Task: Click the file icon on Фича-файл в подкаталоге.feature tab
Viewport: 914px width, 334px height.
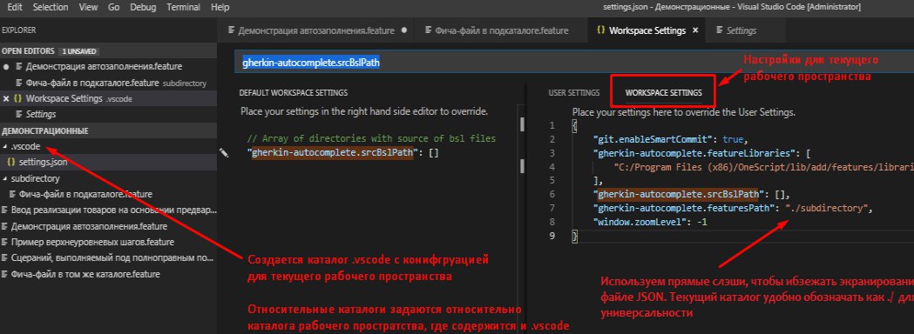Action: 429,30
